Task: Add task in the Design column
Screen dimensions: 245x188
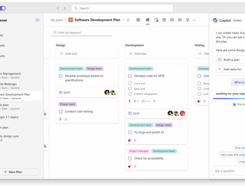Action: (x=87, y=54)
